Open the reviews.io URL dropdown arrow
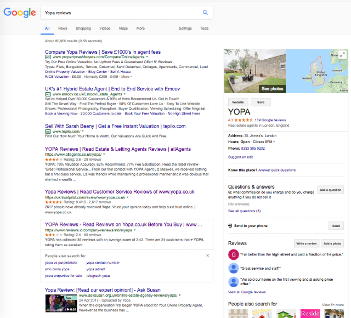351x318 pixels. click(x=135, y=230)
